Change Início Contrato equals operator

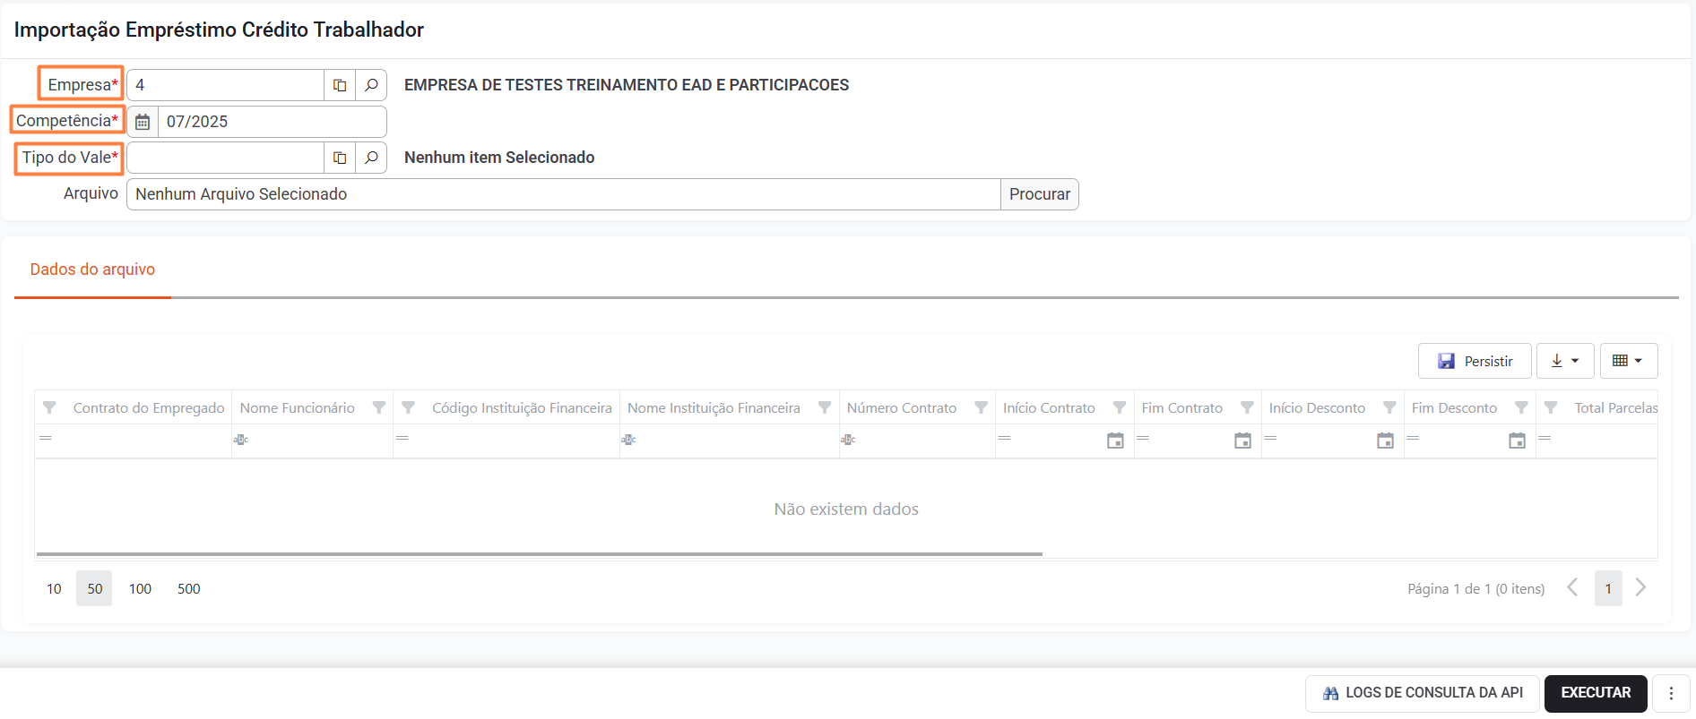click(x=1005, y=438)
